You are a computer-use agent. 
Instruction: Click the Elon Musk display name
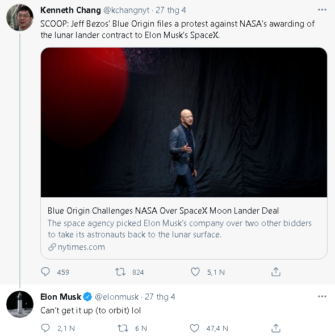[x=61, y=297]
